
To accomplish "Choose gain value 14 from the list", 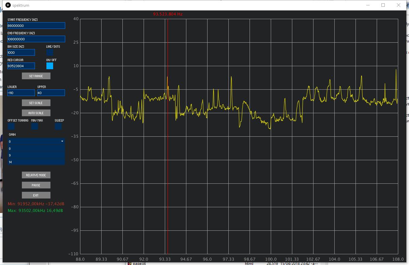I will tap(36, 162).
